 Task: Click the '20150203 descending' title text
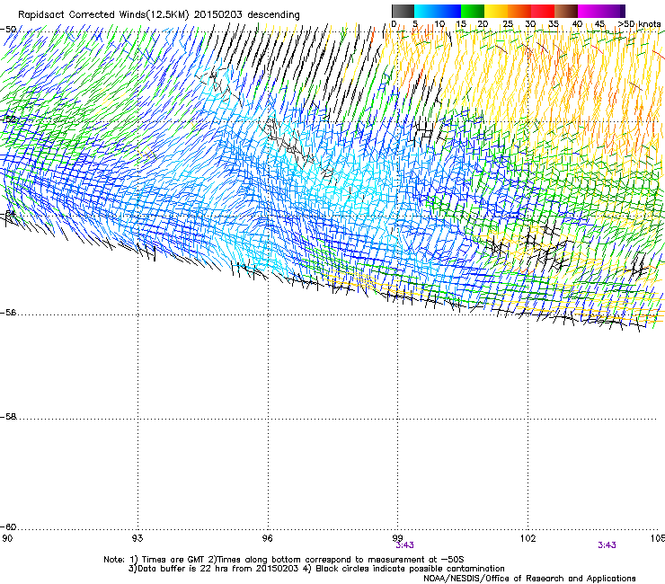point(247,15)
